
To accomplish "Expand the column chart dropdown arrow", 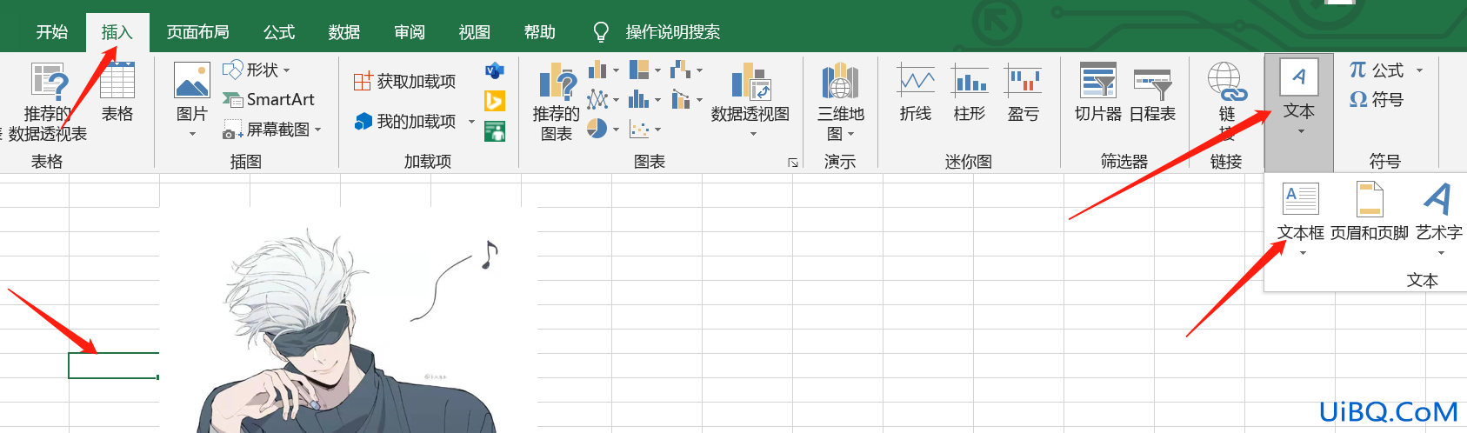I will click(x=616, y=70).
